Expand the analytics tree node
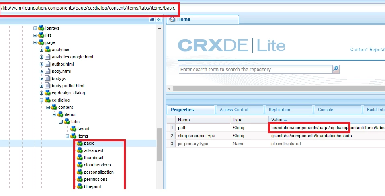385x196 pixels. tap(41, 50)
